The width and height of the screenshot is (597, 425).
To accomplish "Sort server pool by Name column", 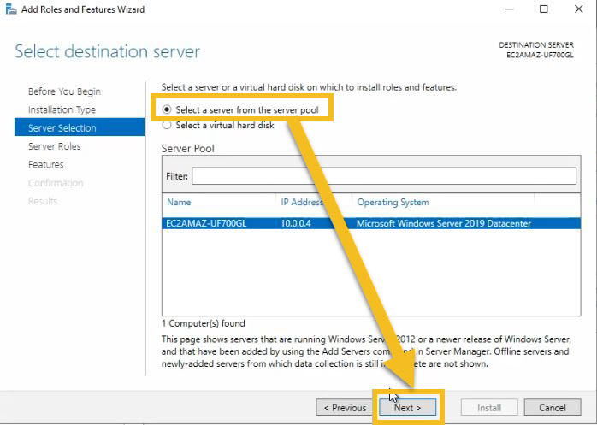I will (x=179, y=202).
